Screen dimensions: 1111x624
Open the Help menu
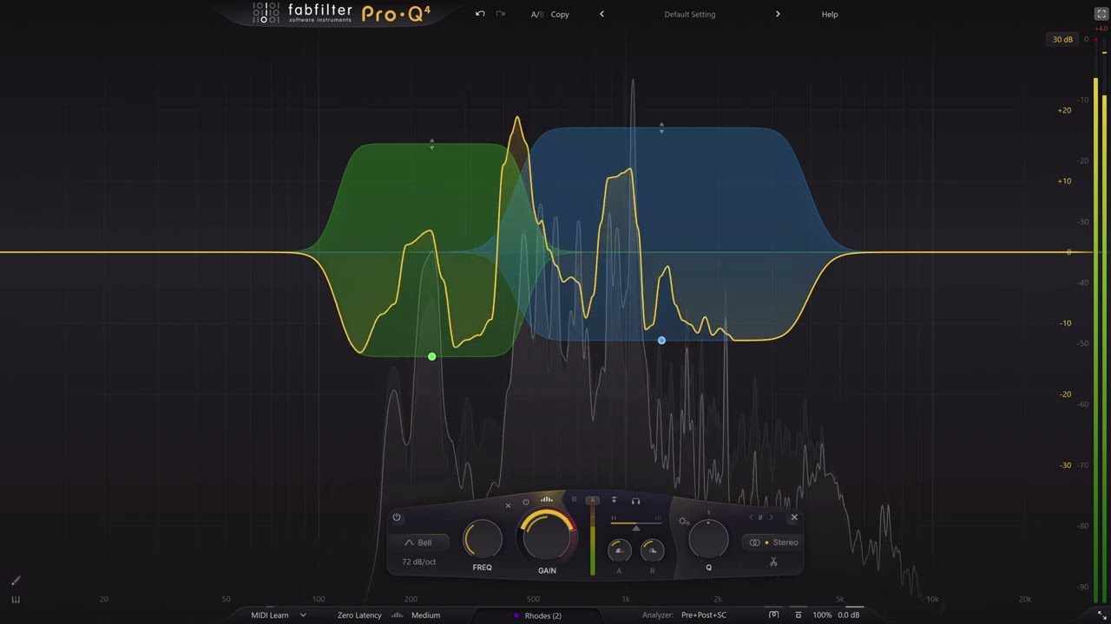[829, 15]
